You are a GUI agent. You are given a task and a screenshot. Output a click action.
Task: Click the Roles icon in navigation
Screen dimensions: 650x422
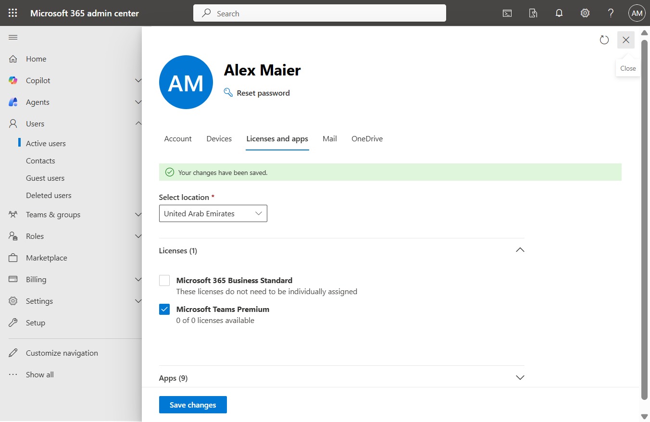point(13,236)
